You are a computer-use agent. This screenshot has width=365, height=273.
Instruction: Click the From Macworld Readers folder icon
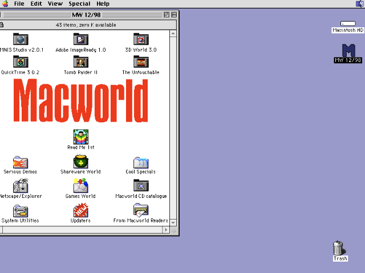pyautogui.click(x=141, y=210)
